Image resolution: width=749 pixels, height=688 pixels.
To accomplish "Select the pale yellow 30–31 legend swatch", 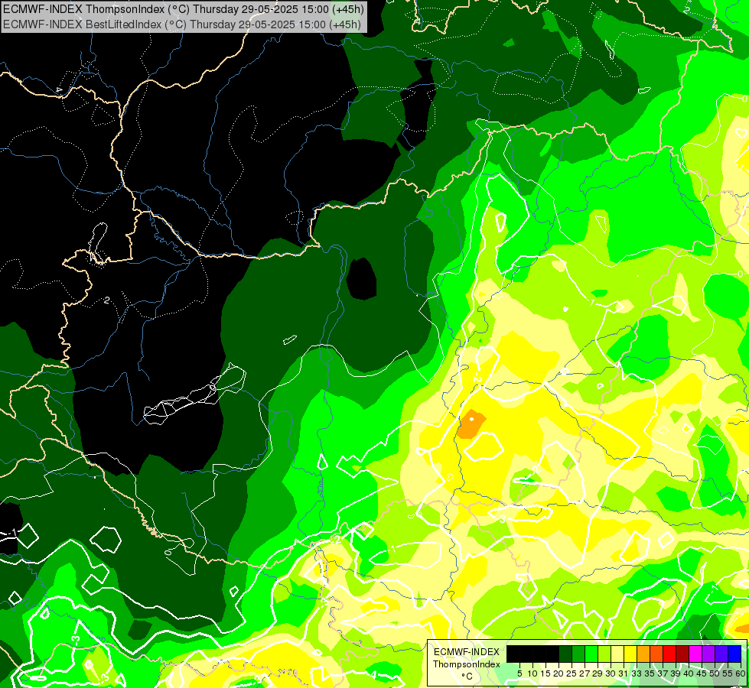I will [617, 654].
